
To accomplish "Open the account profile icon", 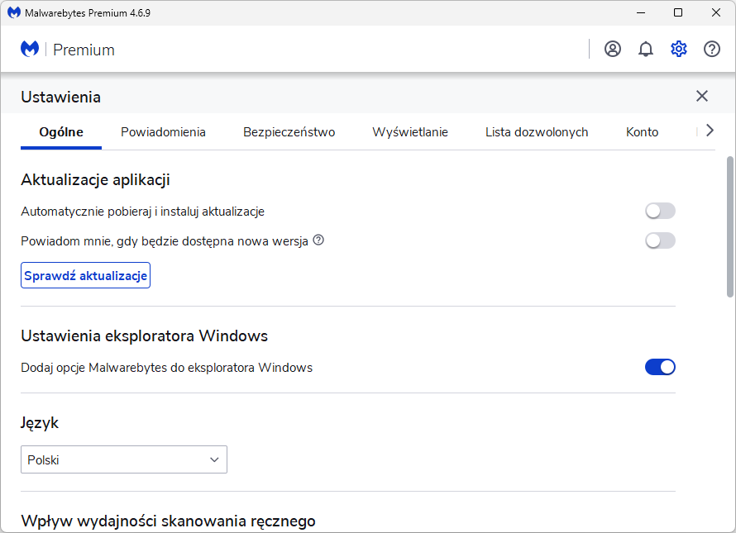I will (613, 49).
